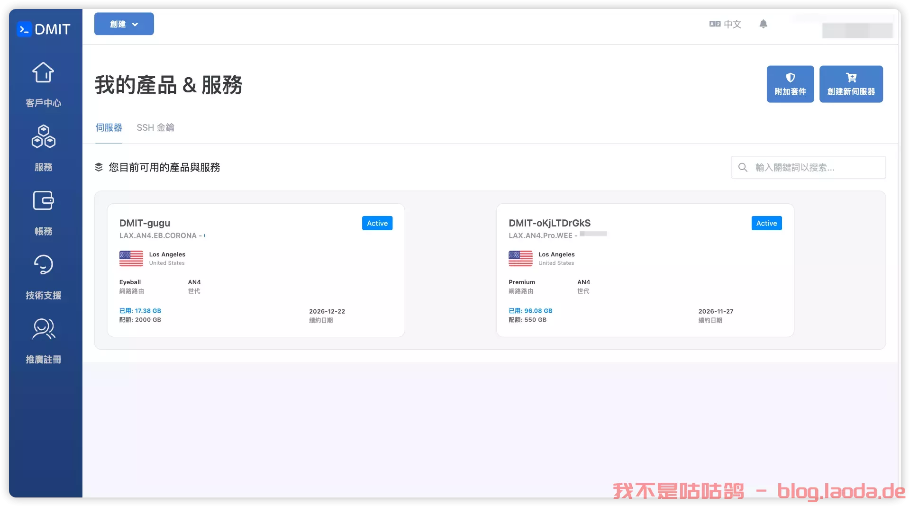Click the Active badge on DMIT-oKjLTDrGkS card
Viewport: 910px width, 506px height.
coord(766,223)
